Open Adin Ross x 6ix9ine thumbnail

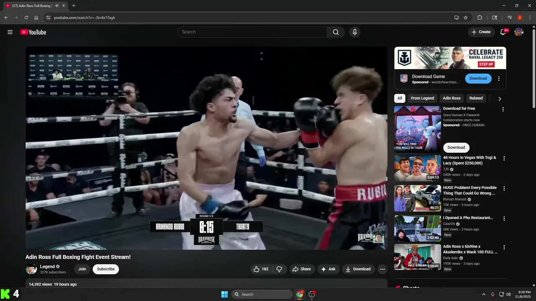coord(417,257)
